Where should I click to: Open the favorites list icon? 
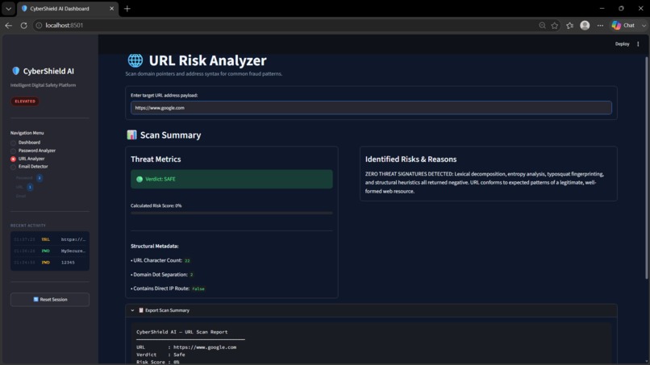570,25
